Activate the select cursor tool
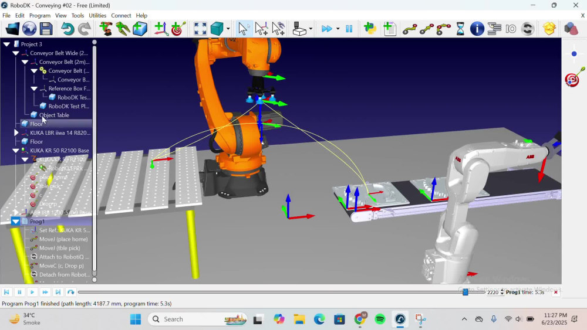587x330 pixels. 244,29
